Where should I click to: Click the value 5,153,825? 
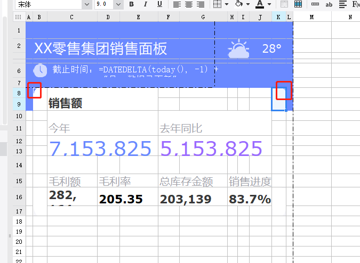click(211, 149)
